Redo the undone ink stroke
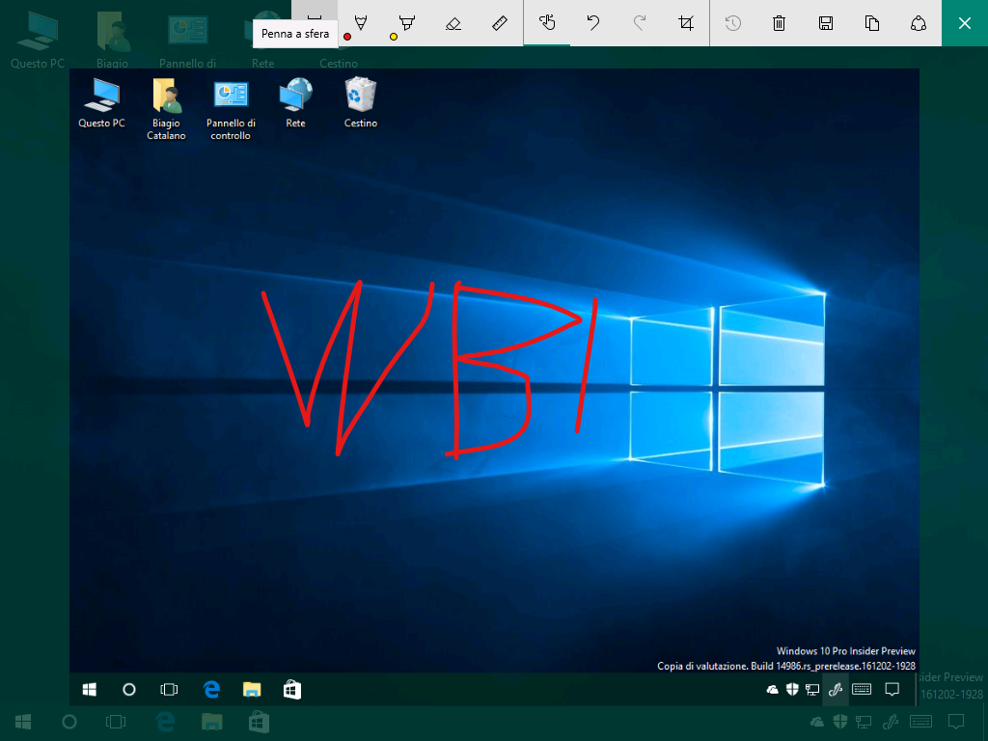The height and width of the screenshot is (741, 988). (640, 23)
